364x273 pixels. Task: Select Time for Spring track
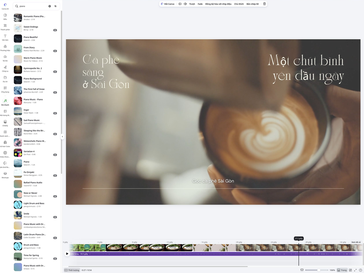click(x=35, y=257)
